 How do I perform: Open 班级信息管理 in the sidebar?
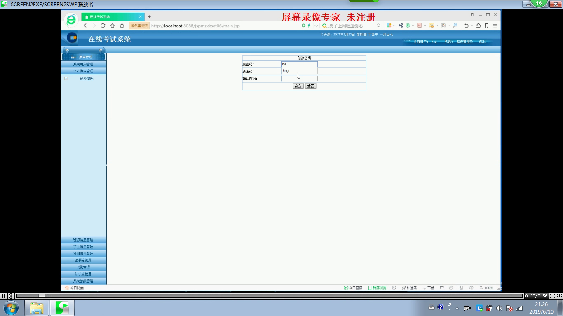coord(83,240)
